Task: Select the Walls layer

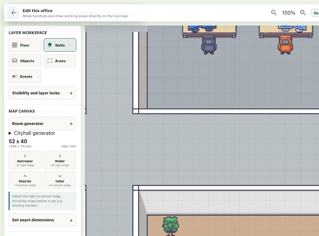Action: [60, 45]
